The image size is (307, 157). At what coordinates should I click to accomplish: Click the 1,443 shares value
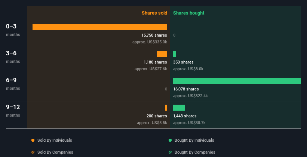point(185,116)
